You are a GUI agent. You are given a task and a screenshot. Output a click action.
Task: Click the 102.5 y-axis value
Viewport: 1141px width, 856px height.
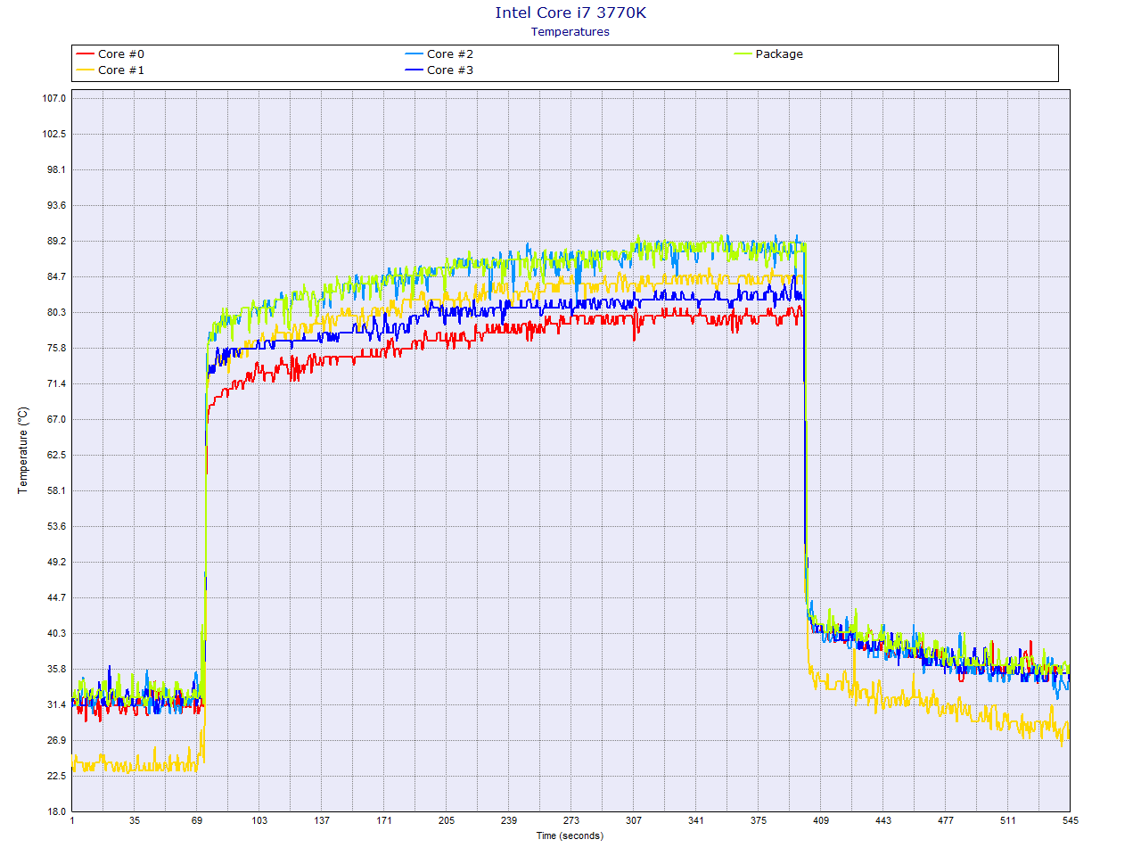pos(54,134)
